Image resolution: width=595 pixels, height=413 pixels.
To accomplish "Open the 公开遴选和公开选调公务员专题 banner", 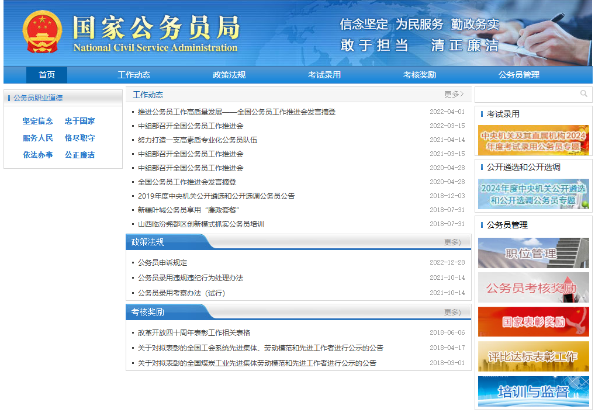I will tap(533, 194).
